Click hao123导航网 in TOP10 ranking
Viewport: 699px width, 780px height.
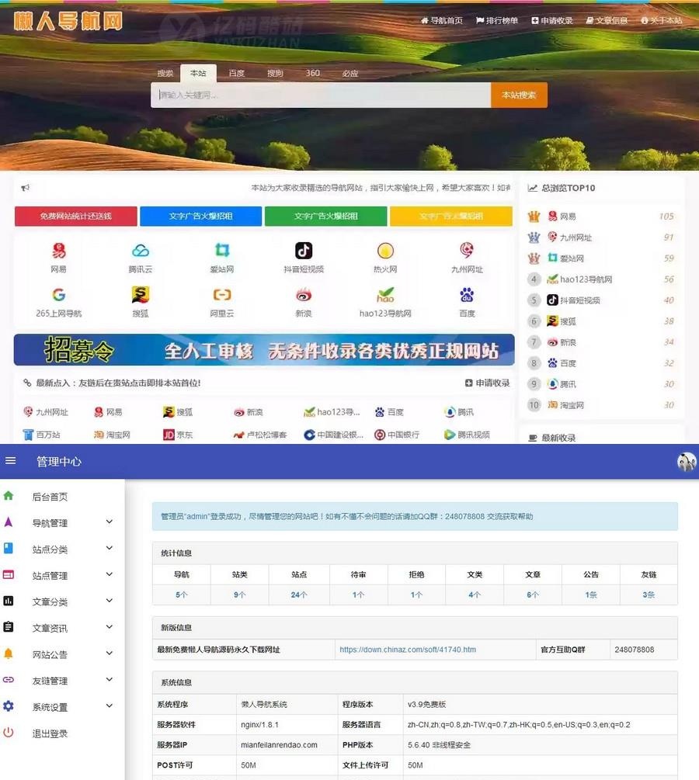[x=579, y=279]
